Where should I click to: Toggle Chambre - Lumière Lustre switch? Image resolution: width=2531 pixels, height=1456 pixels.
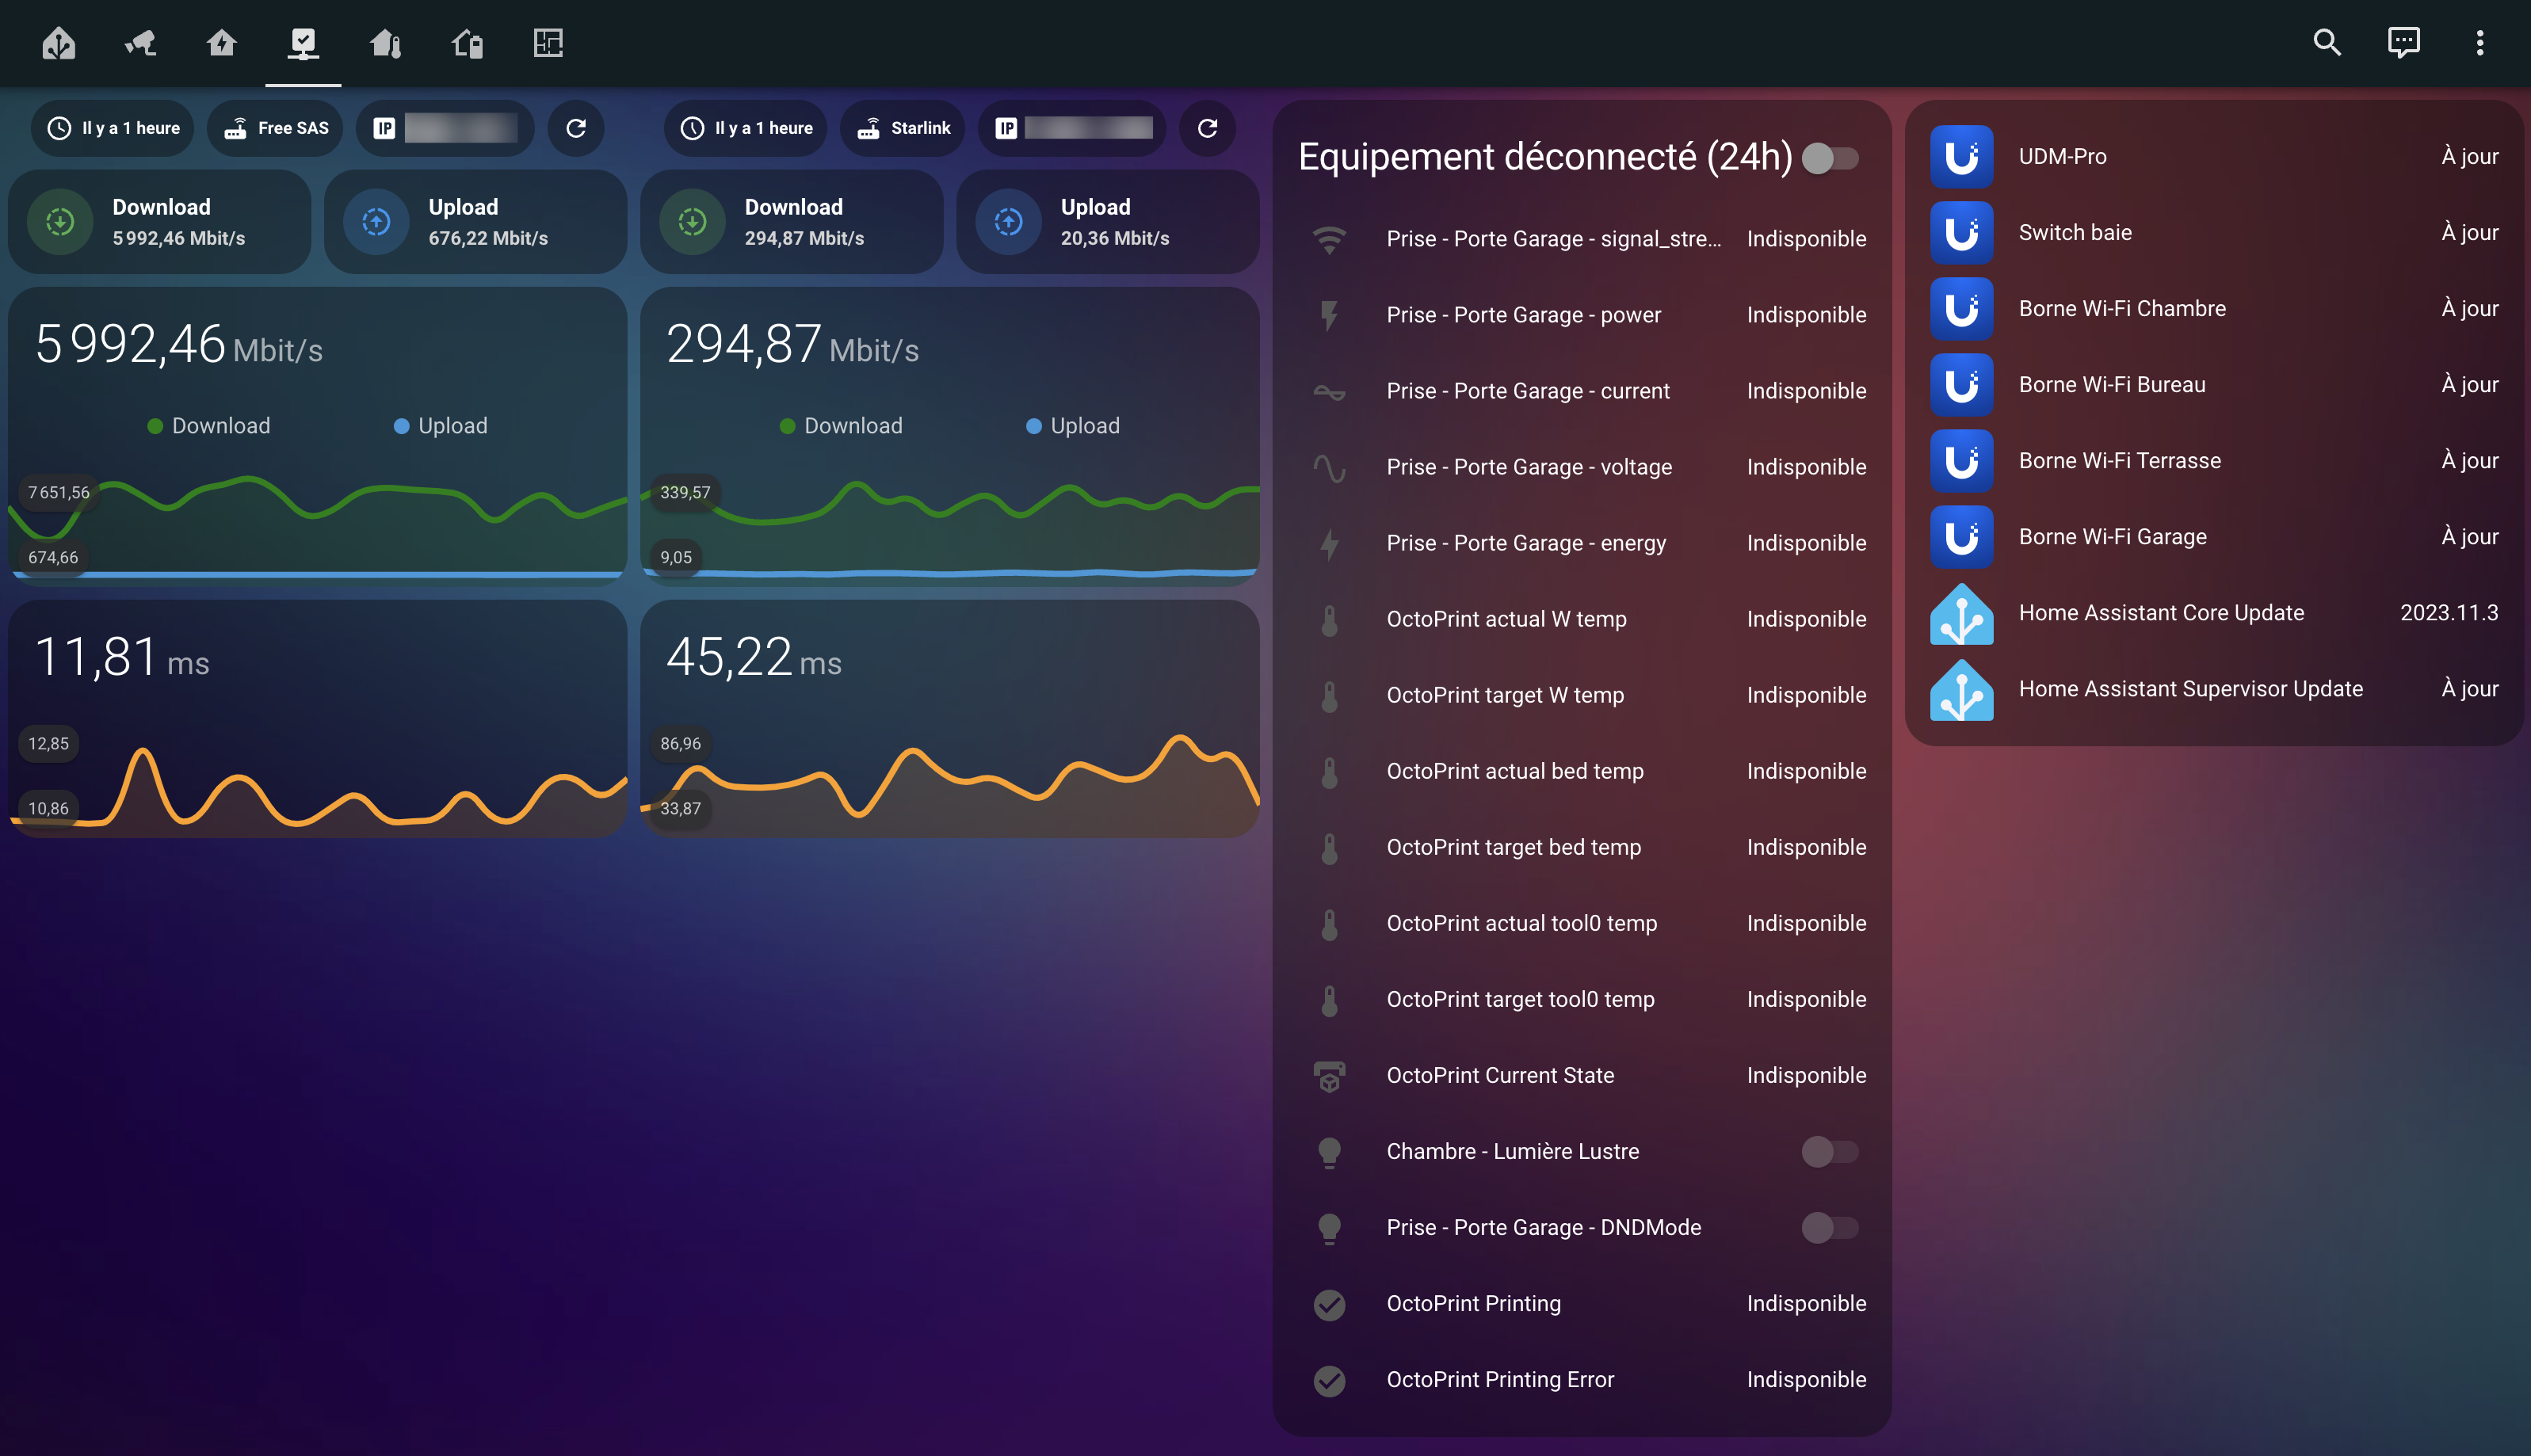point(1829,1152)
